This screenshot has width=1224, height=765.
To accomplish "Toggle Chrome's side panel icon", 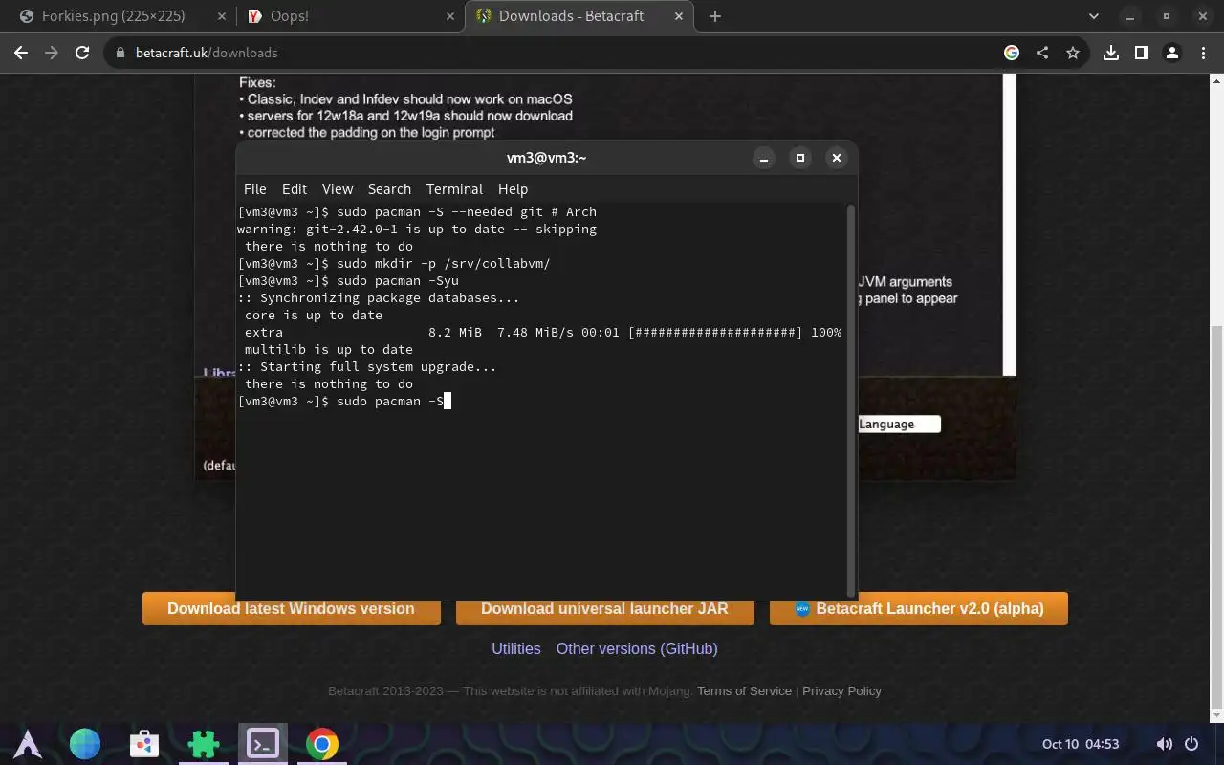I will point(1142,53).
